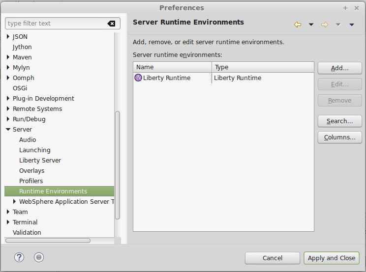Click the Remove button
This screenshot has height=272, width=366.
click(339, 100)
